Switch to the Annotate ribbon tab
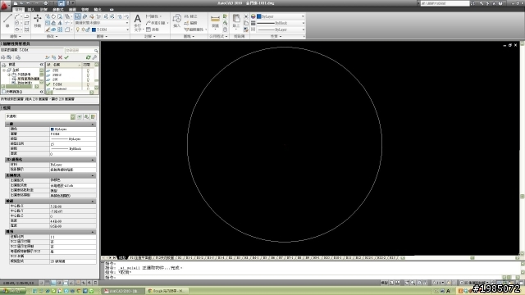Viewport: 525px width, 295px height. tap(43, 10)
